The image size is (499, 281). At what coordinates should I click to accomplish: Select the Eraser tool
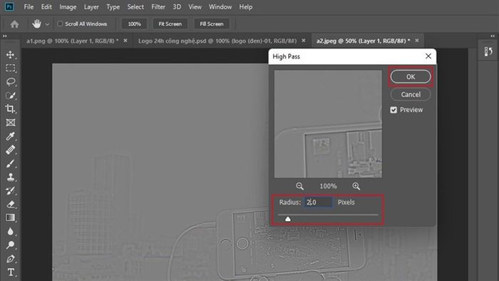[x=10, y=204]
